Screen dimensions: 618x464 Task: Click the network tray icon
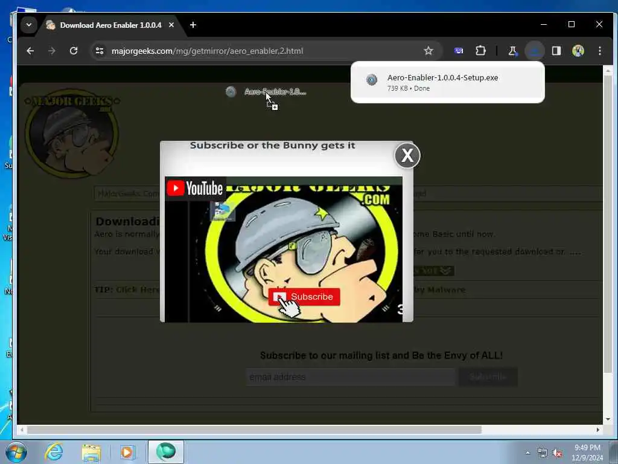[543, 453]
